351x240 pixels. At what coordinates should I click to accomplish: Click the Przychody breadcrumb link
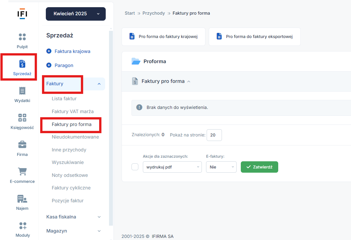pyautogui.click(x=154, y=13)
